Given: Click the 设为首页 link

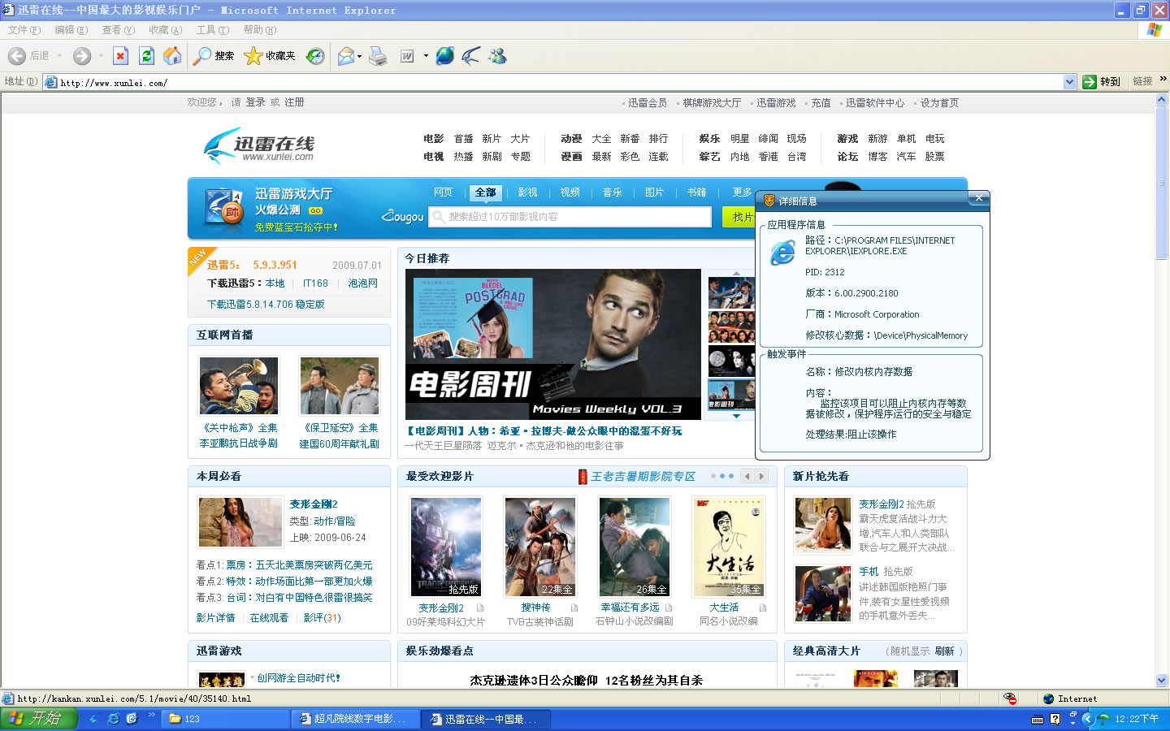Looking at the screenshot, I should coord(939,103).
